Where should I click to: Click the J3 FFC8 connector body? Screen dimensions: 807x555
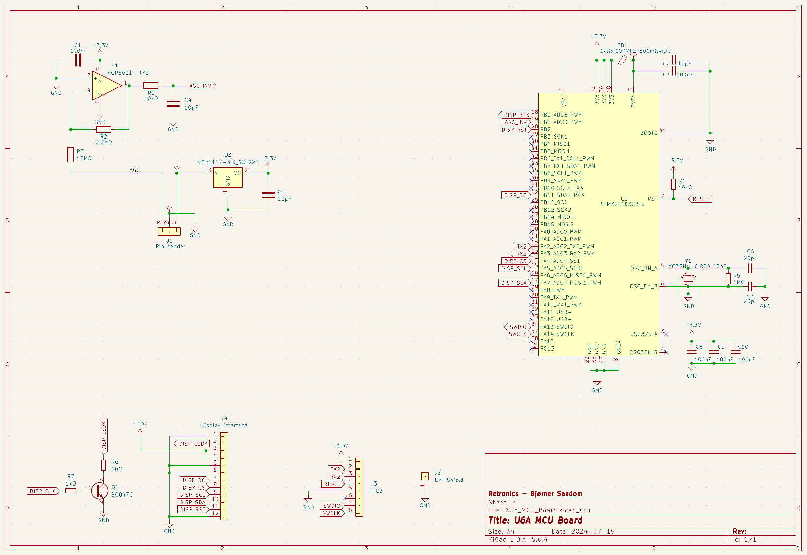[x=359, y=487]
